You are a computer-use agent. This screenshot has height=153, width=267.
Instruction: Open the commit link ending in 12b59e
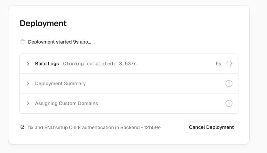94,128
